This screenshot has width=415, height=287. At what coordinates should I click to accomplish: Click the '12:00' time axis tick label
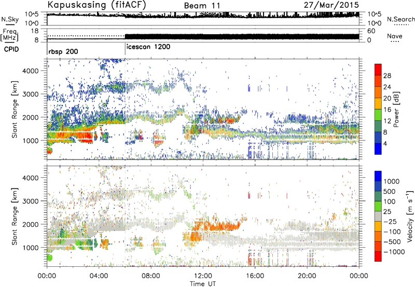(203, 276)
